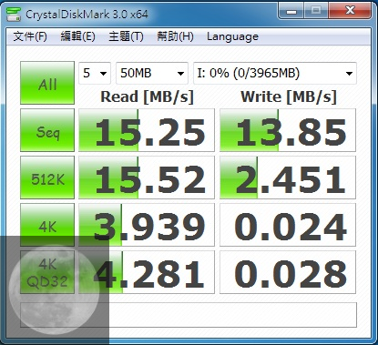Select the 4K write result 0.024
This screenshot has width=378, height=345.
point(288,225)
